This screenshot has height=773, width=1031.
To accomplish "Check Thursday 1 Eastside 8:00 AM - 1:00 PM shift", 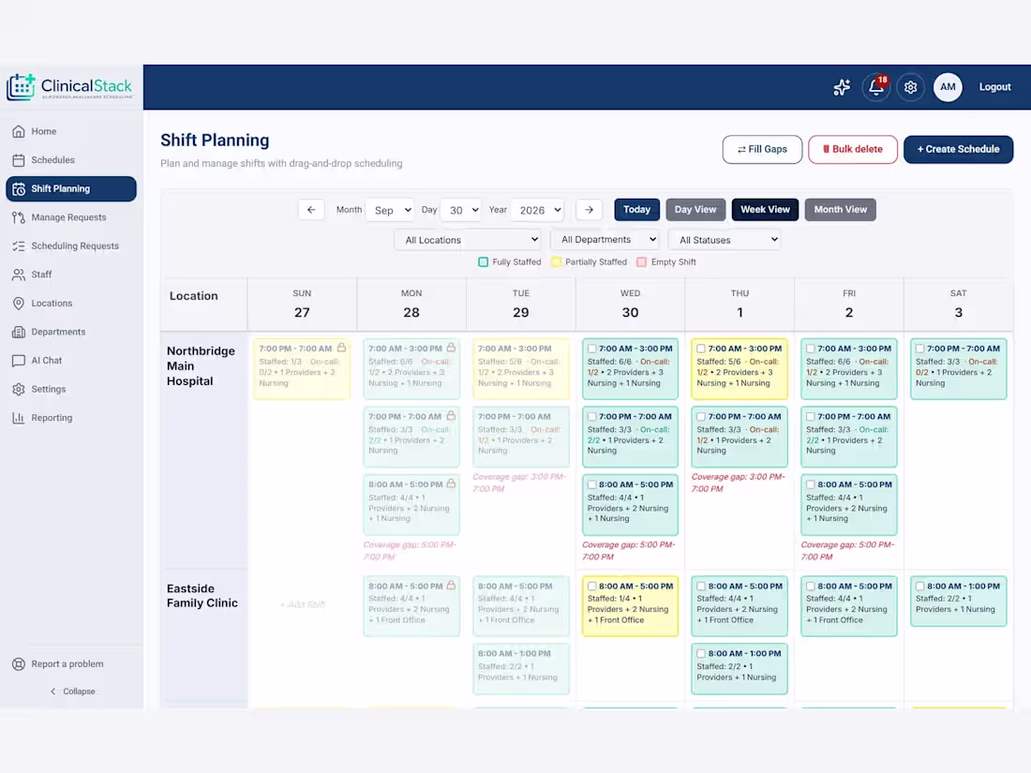I will point(701,654).
